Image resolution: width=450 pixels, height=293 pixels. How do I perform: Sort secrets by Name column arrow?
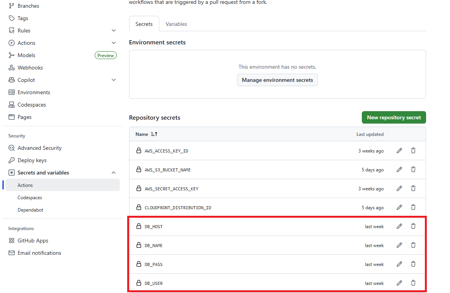click(154, 134)
